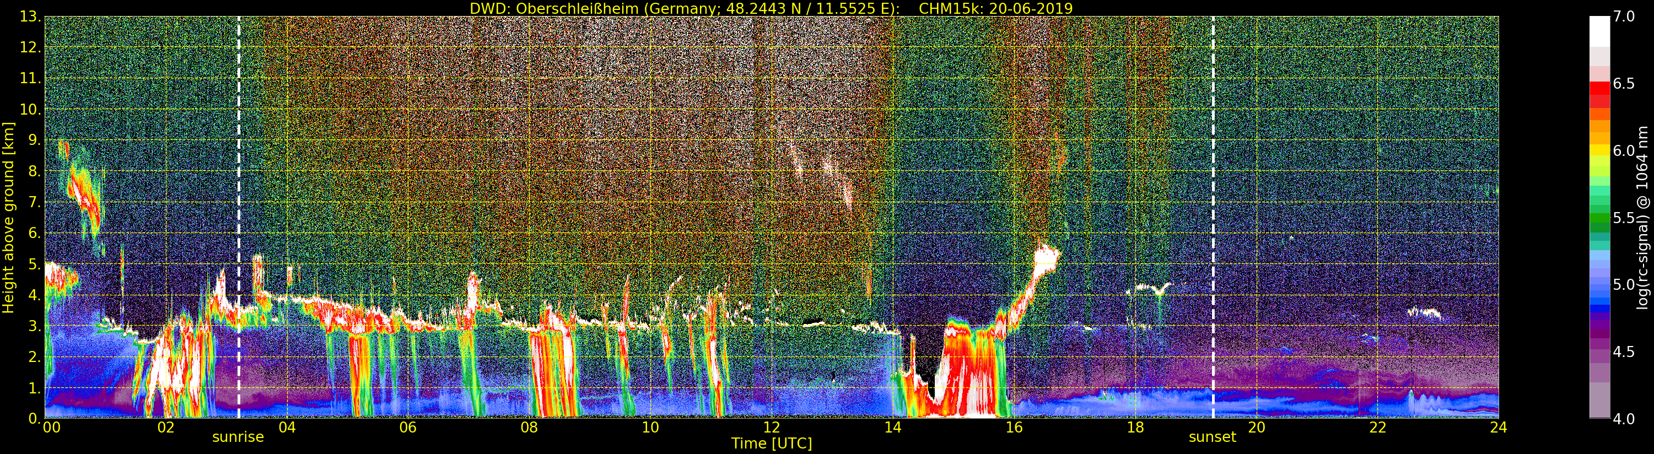Image resolution: width=1654 pixels, height=454 pixels.
Task: Click the plot title with CHM15k 20-06-2019
Action: click(x=771, y=8)
